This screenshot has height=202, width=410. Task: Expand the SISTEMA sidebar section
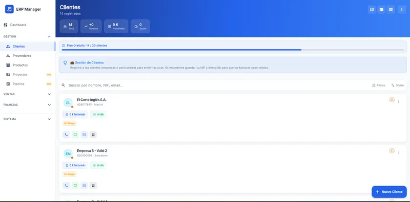(28, 119)
